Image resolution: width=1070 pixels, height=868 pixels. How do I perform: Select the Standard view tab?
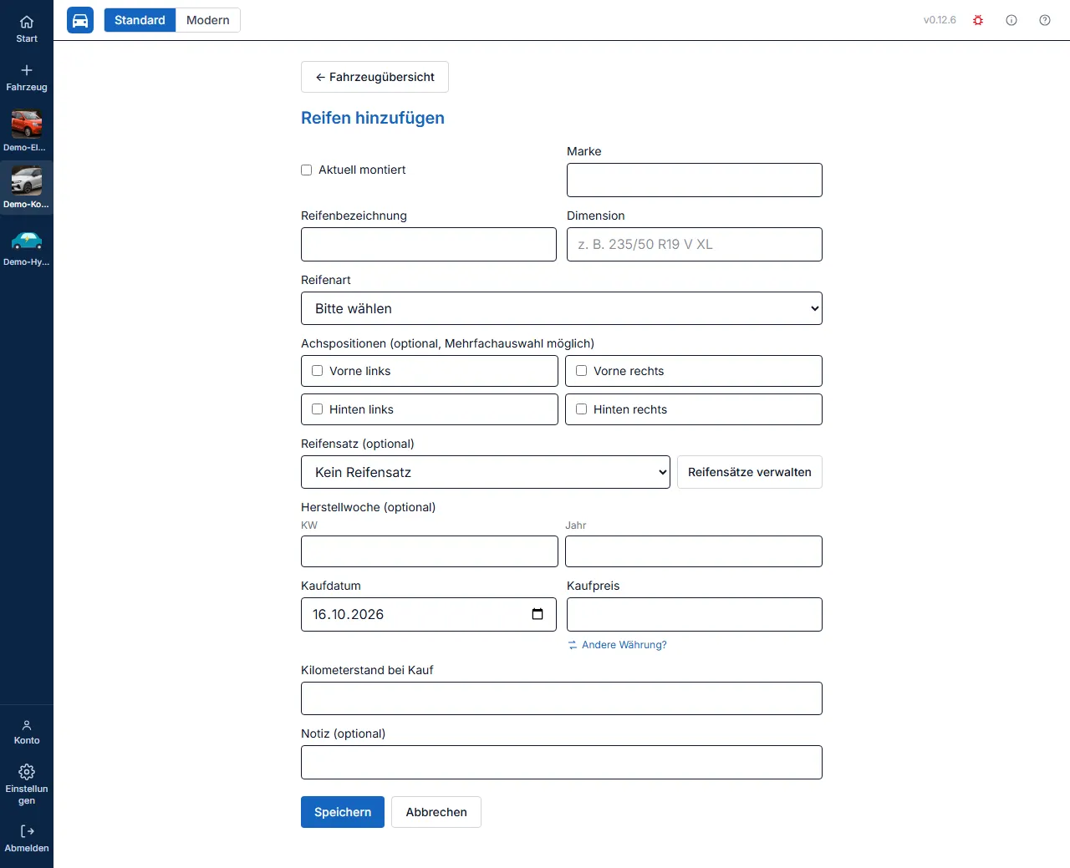[140, 20]
